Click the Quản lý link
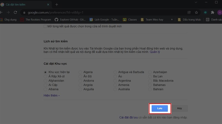Image resolution: width=222 pixels, height=124 pixels. tap(155, 52)
